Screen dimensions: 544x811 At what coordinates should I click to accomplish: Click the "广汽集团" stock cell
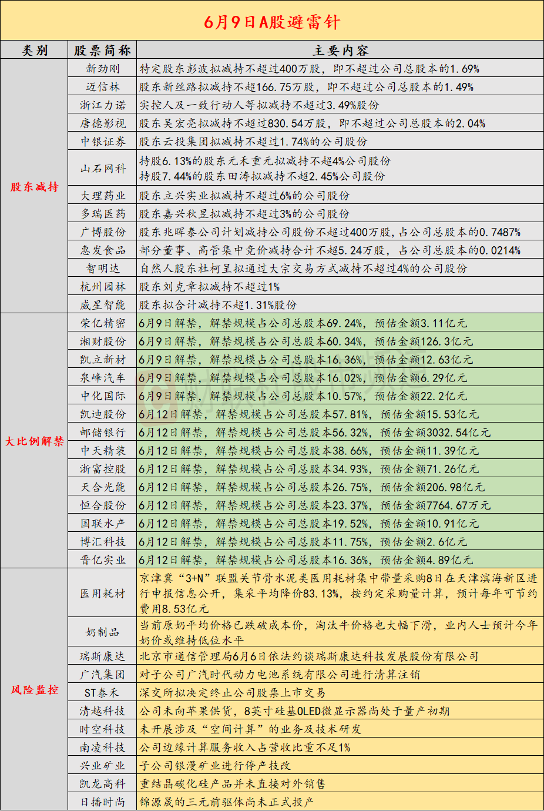(x=103, y=675)
